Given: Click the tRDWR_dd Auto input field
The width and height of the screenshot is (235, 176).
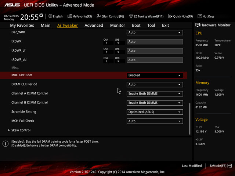Looking at the screenshot, I should coord(155,60).
